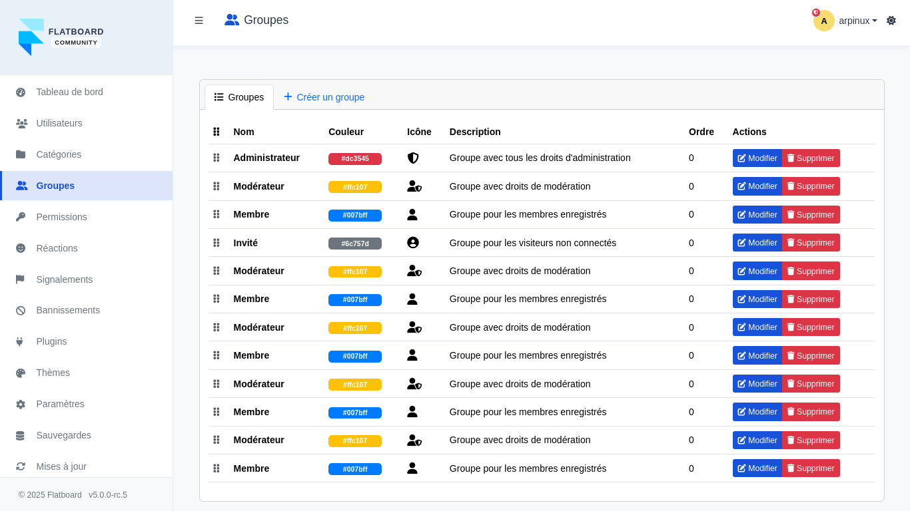Click the Réactions smiley icon
The width and height of the screenshot is (910, 511).
(x=21, y=248)
